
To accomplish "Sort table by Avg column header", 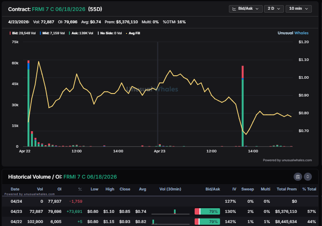I will click(143, 189).
